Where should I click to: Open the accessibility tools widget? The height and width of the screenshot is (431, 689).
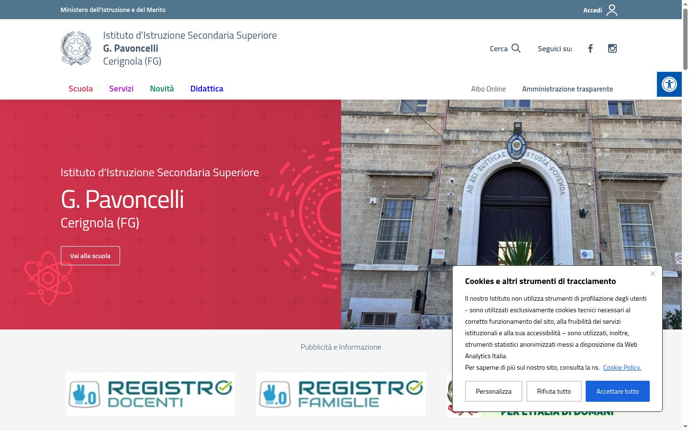pos(669,84)
